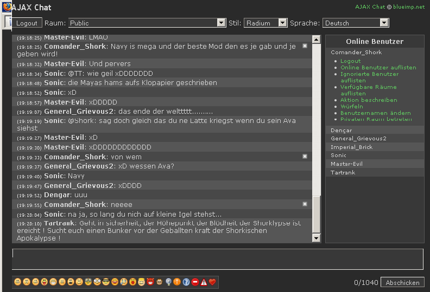Click username Tartrank in last chat message
Image resolution: width=430 pixels, height=292 pixels.
point(59,223)
